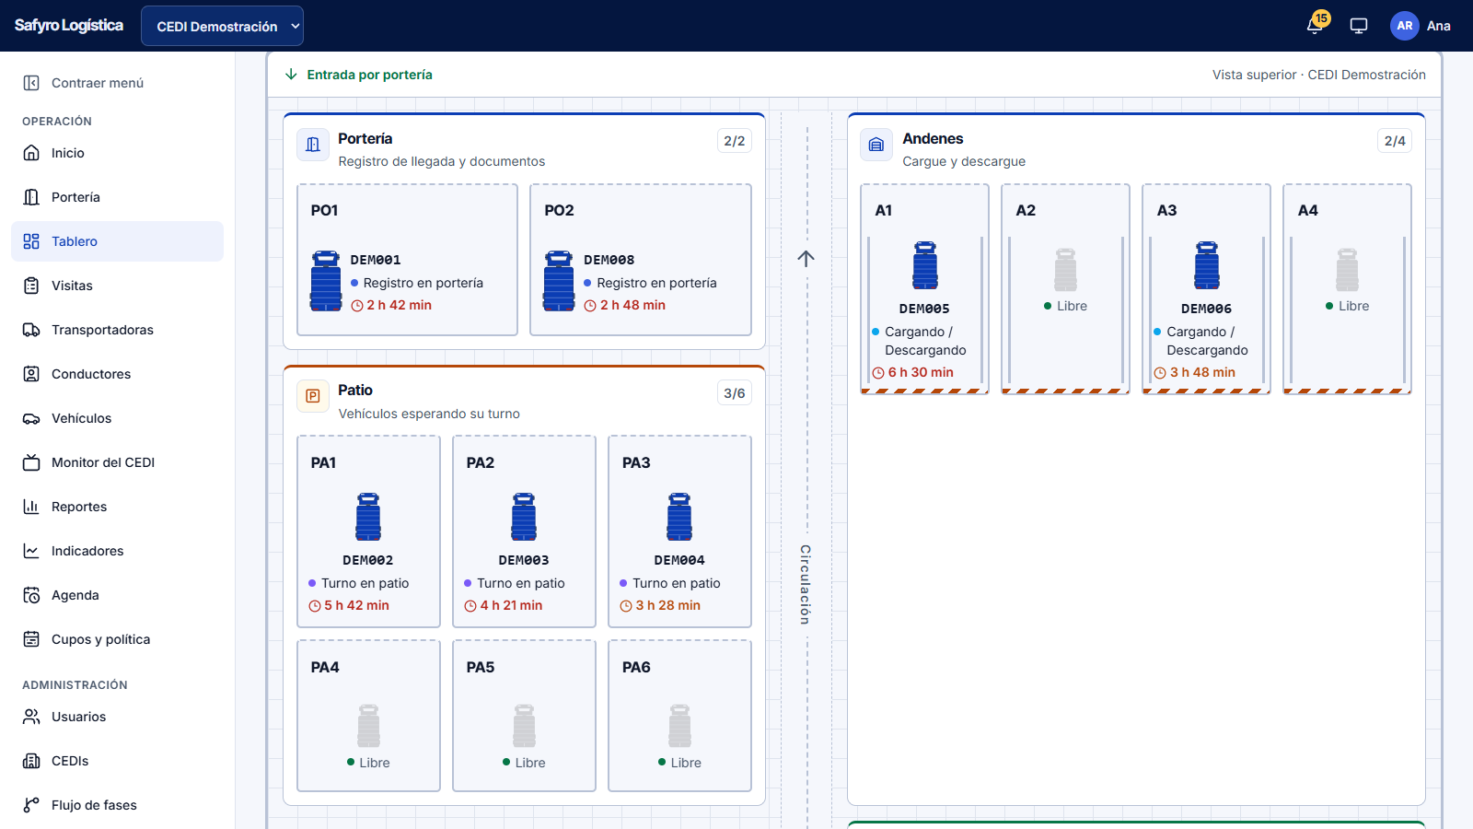Click the Safyro Logística logo
Image resolution: width=1473 pixels, height=829 pixels.
point(69,26)
